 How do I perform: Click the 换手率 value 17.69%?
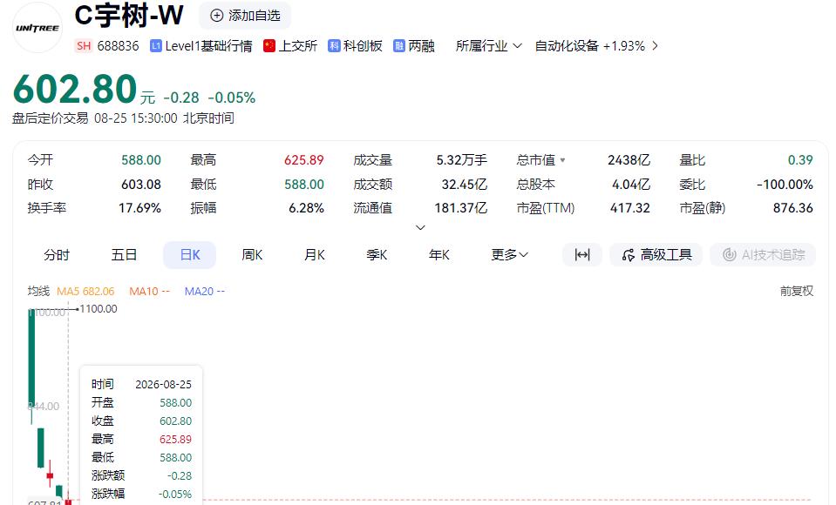(x=139, y=208)
